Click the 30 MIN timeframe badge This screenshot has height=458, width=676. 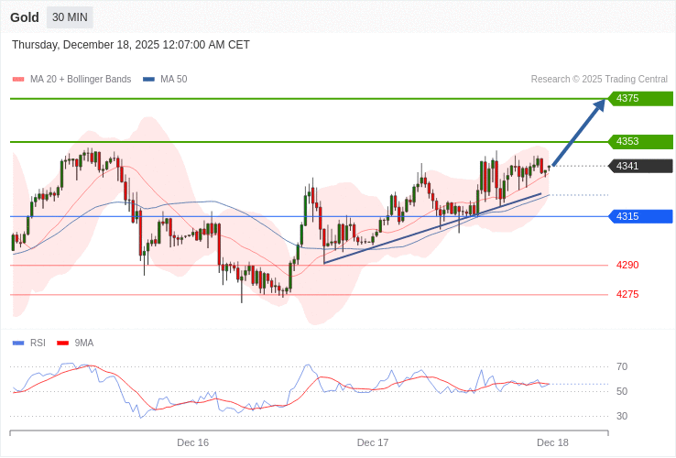click(x=70, y=17)
